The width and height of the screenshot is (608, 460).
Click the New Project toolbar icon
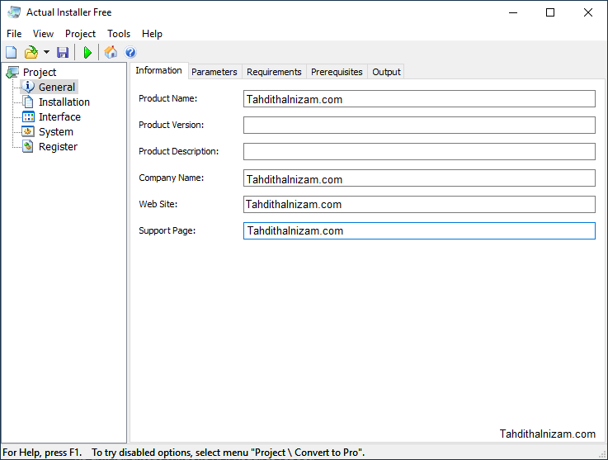(x=12, y=52)
